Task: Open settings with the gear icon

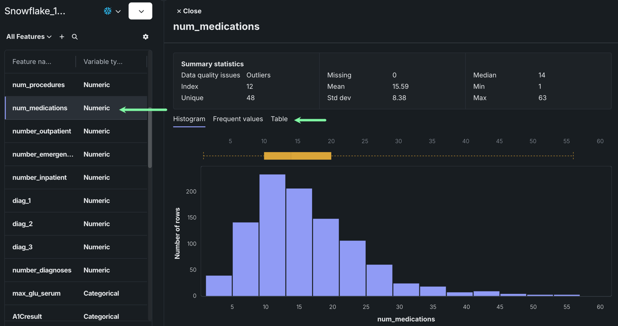Action: coord(146,37)
